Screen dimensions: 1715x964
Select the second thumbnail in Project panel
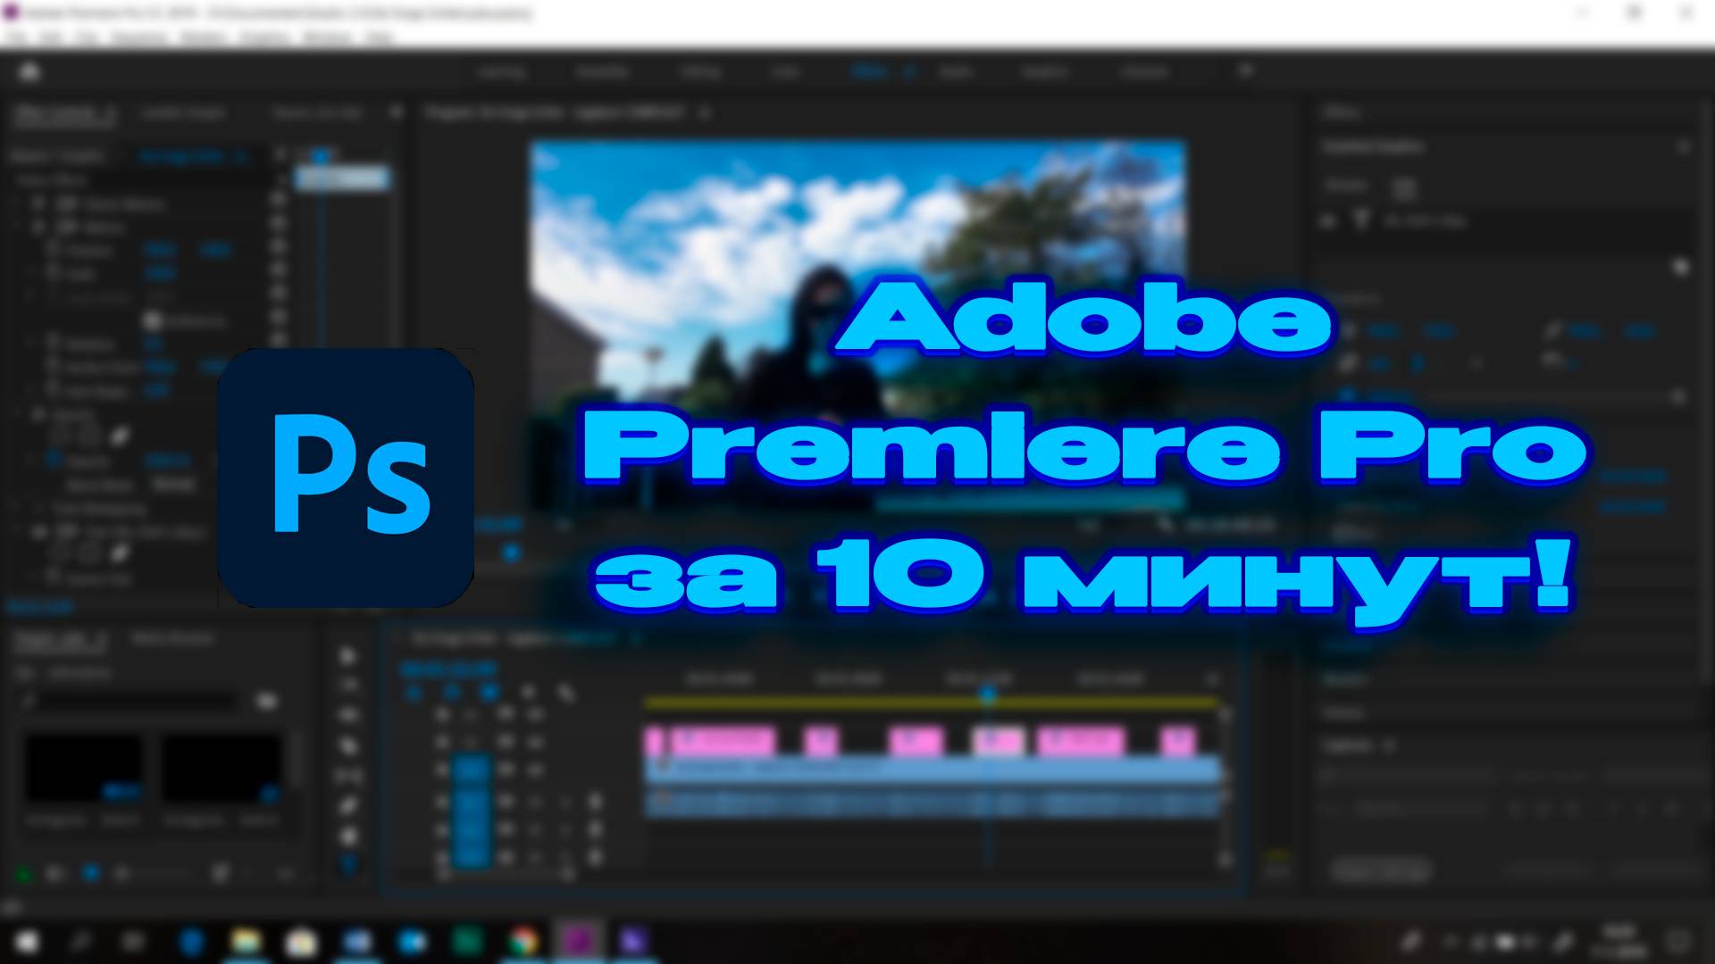[x=221, y=769]
